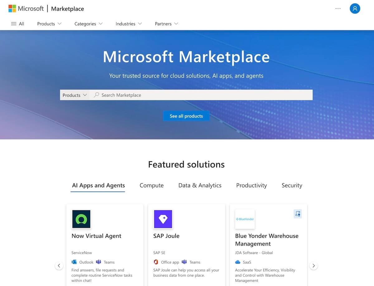Screen dimensions: 374x286
Task: Click the SAP Joule card description text
Action: [x=186, y=273]
